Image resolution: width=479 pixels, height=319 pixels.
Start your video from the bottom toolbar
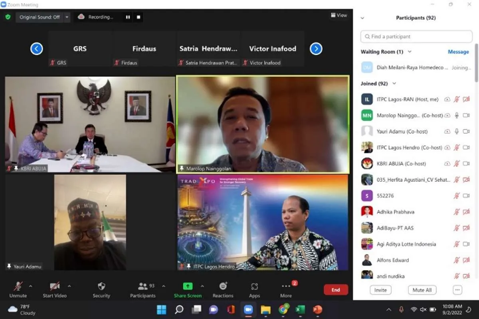55,289
